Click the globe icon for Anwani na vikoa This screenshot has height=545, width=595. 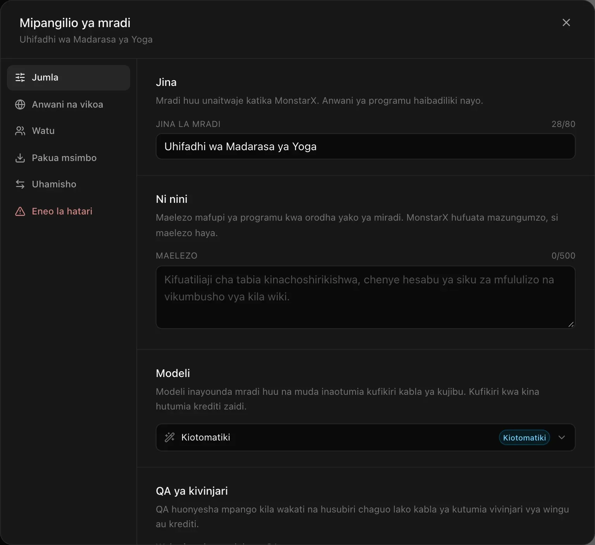[20, 105]
